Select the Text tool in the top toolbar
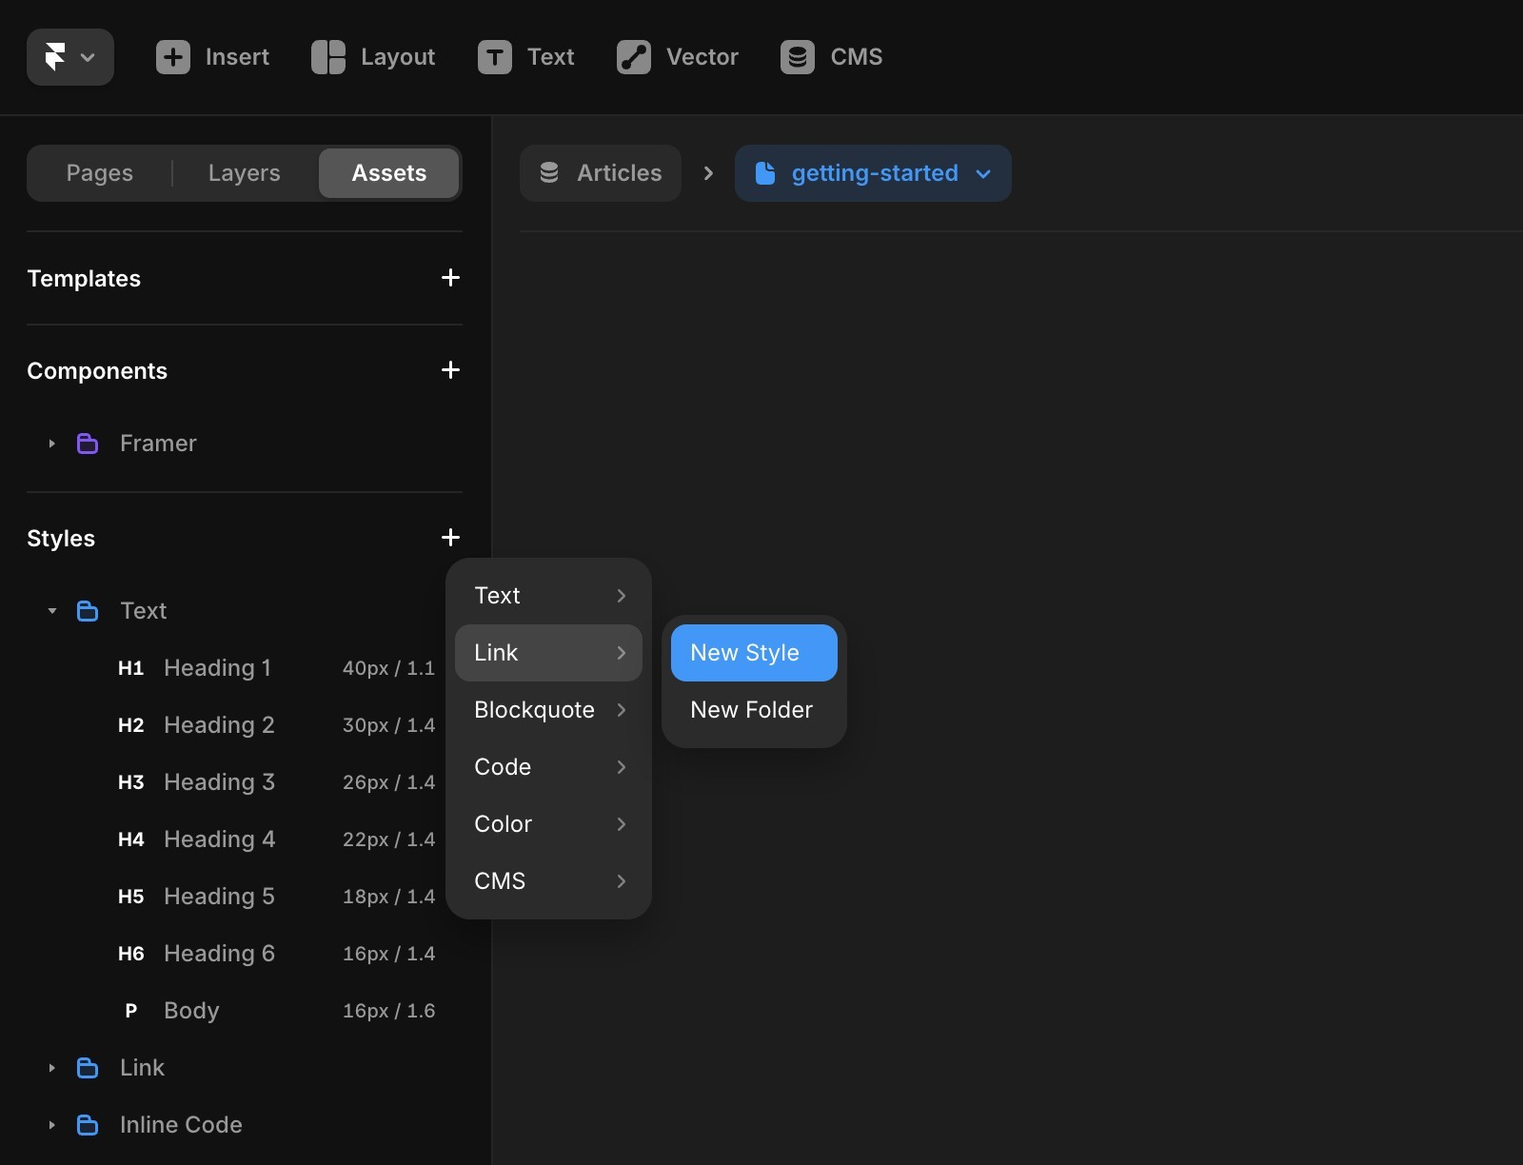 pyautogui.click(x=526, y=57)
